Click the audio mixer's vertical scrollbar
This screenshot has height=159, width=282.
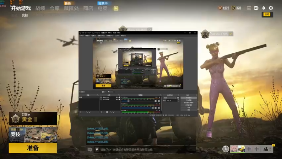pyautogui.click(x=161, y=104)
